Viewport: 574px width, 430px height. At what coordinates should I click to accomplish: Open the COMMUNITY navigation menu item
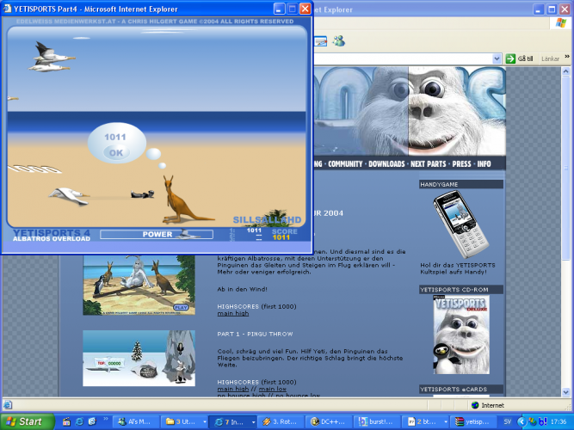click(345, 163)
